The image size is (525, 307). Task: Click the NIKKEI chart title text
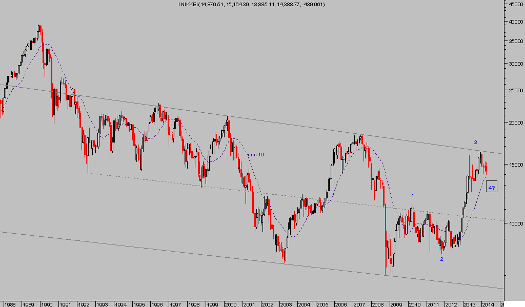click(251, 5)
